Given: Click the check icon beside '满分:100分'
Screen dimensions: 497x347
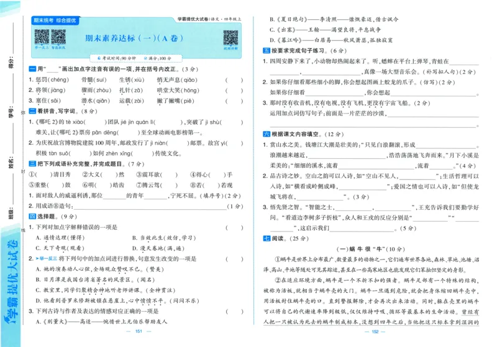Looking at the screenshot, I should [x=145, y=58].
